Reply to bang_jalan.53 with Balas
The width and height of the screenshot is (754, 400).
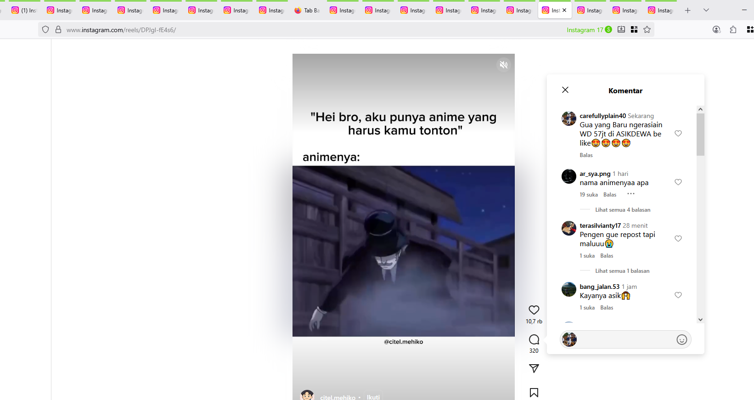[x=607, y=308]
